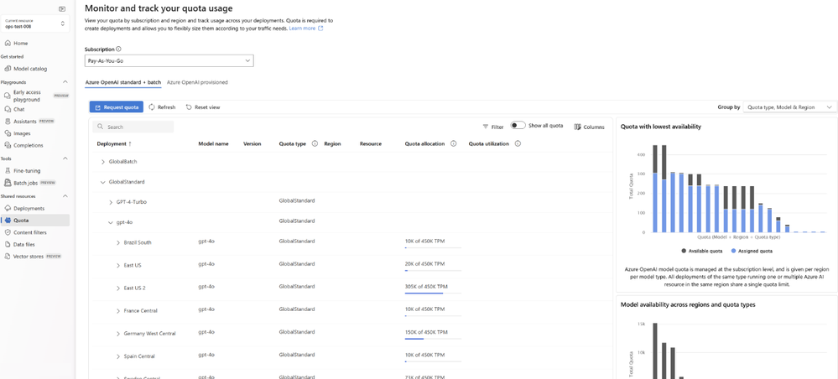This screenshot has width=838, height=379.
Task: Expand the East US 2 row
Action: [118, 288]
